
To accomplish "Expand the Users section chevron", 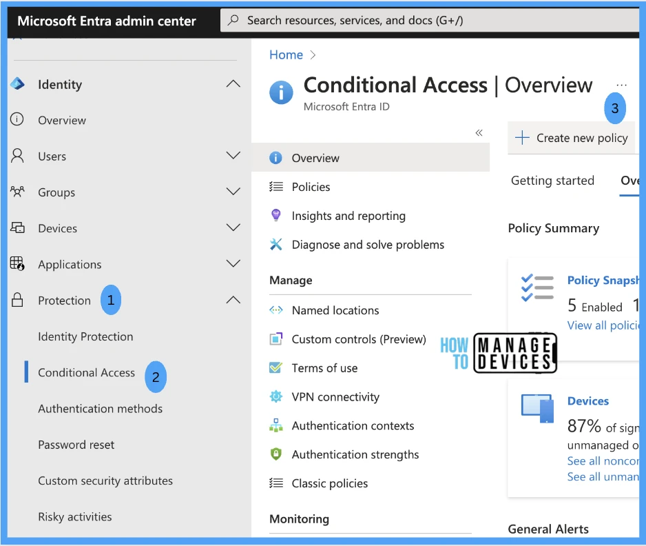I will point(233,156).
